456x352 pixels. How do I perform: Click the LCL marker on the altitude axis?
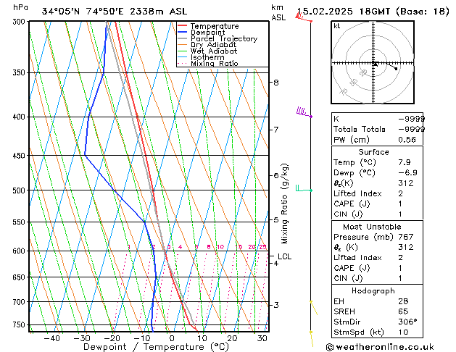click(x=284, y=256)
